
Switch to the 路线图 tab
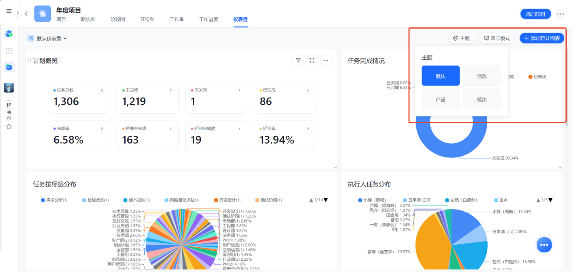point(88,20)
